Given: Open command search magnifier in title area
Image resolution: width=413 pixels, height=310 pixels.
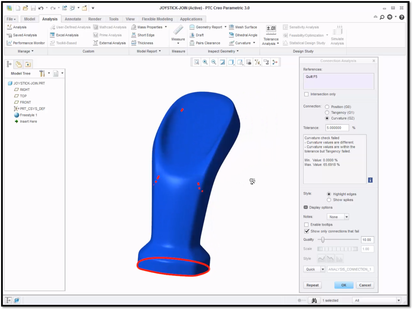Looking at the screenshot, I should [x=382, y=17].
